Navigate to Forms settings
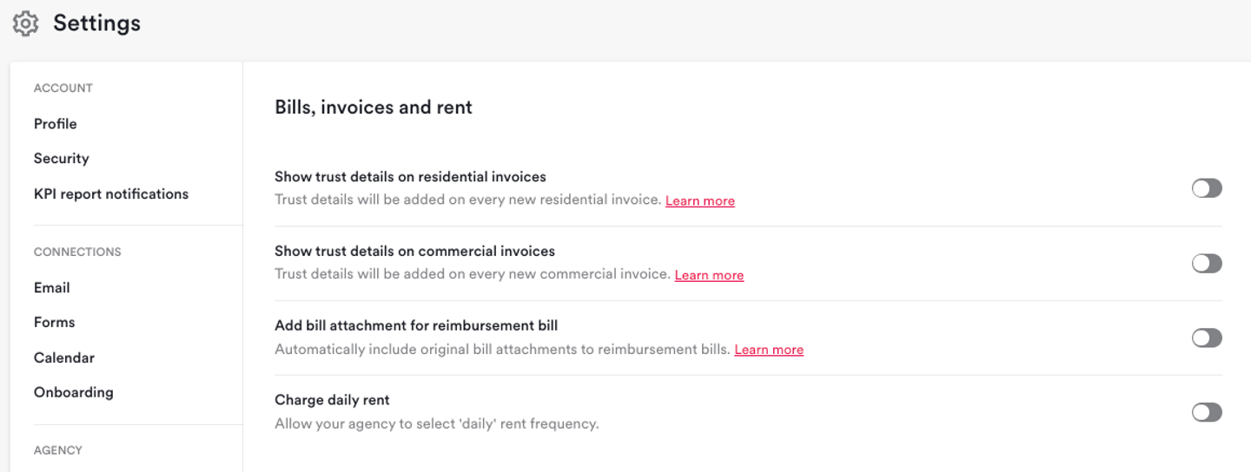The image size is (1251, 472). 55,323
